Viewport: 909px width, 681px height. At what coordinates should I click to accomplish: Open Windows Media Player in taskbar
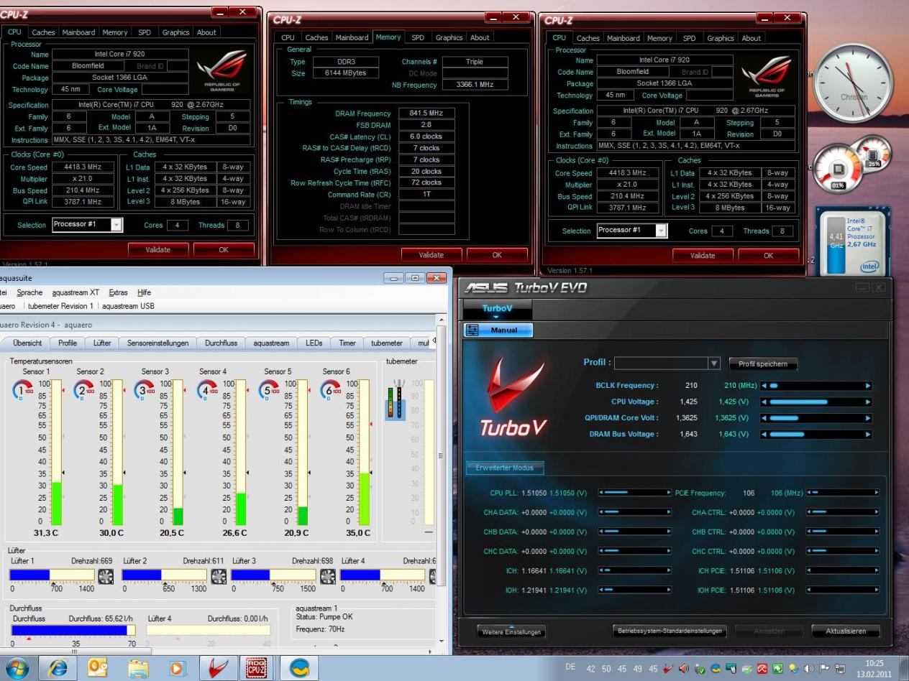click(x=178, y=668)
